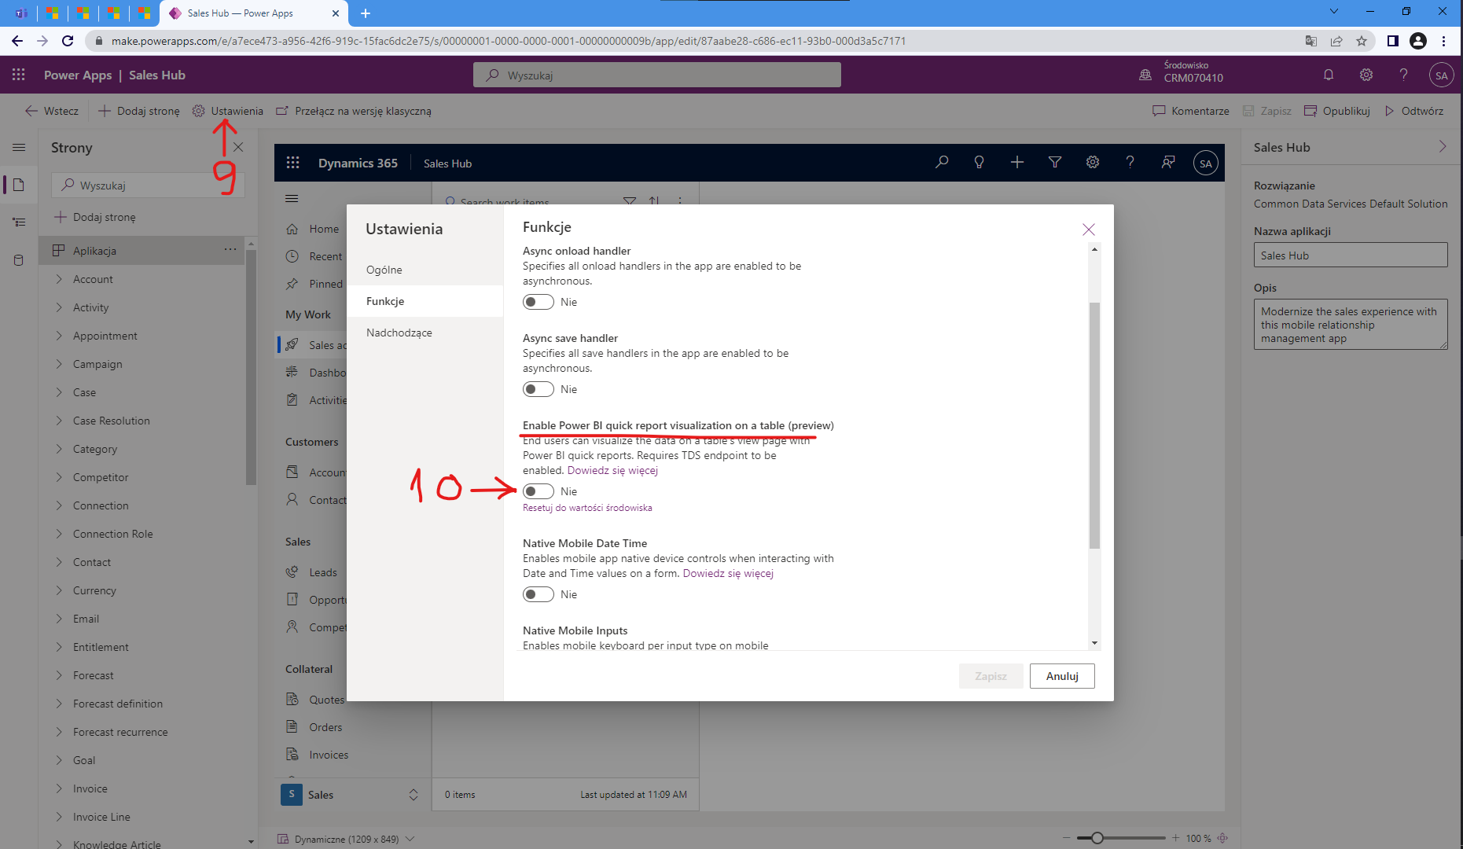Screen dimensions: 1463x849
Task: Click the environment icon next to CRM070410
Action: pos(1145,75)
